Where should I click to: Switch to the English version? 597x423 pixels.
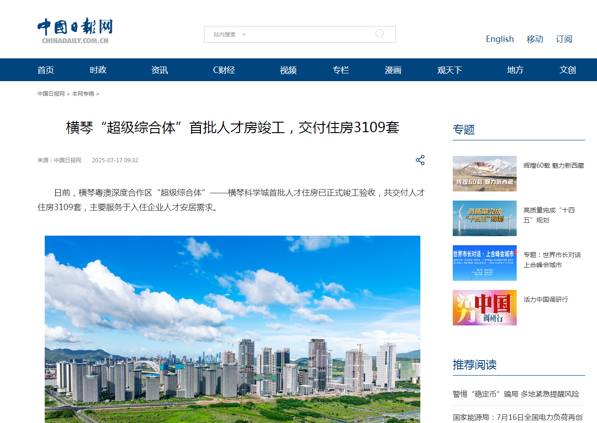coord(499,39)
